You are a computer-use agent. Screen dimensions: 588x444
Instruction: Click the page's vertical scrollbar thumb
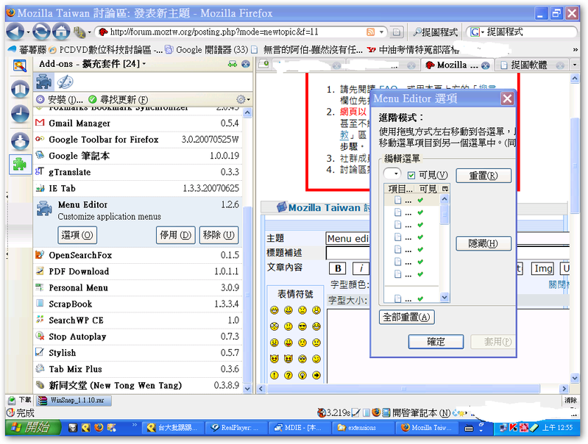pos(575,165)
